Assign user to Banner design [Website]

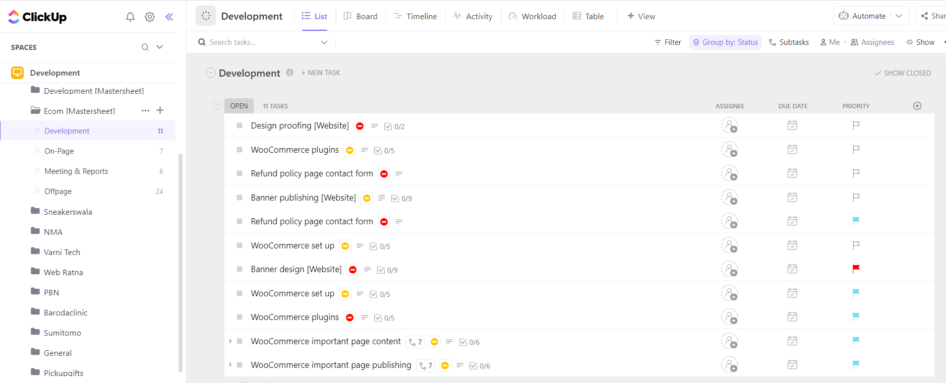730,269
